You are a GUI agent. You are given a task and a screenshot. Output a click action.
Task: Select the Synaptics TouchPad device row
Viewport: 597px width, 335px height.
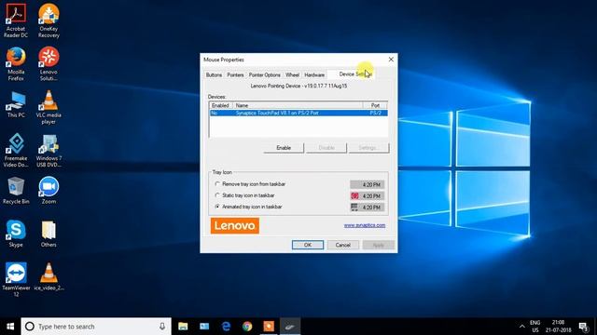[298, 113]
